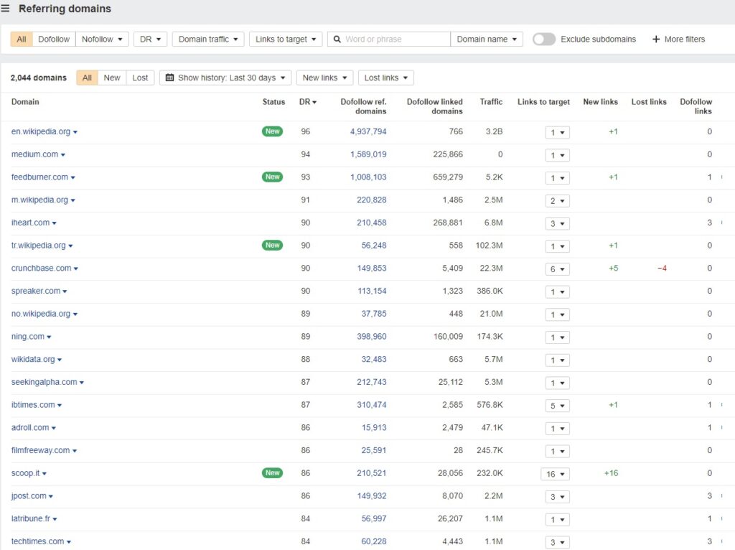Select the Dofollow filter tab

pos(54,39)
